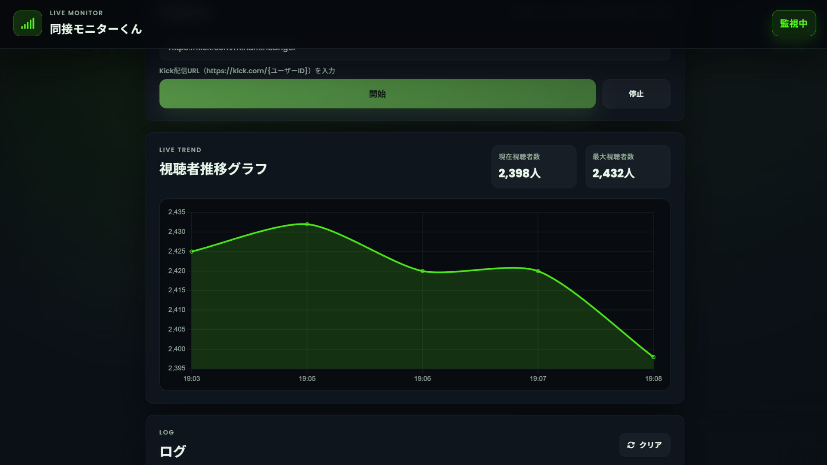Click the data point at 19:03

(192, 251)
